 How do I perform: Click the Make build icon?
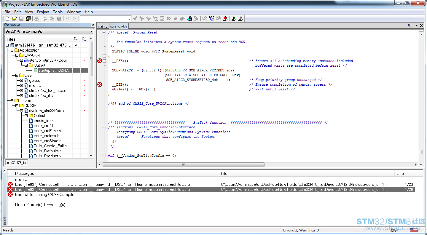[x=212, y=19]
